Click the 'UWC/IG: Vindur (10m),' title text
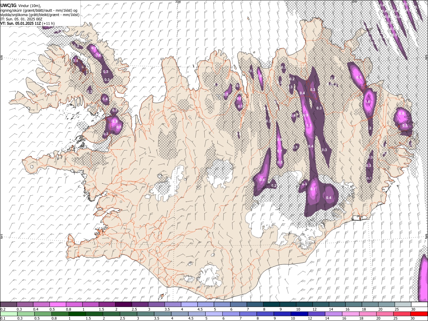Image resolution: width=428 pixels, height=321 pixels. click(20, 5)
